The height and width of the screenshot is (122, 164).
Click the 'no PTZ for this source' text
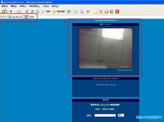tap(105, 85)
